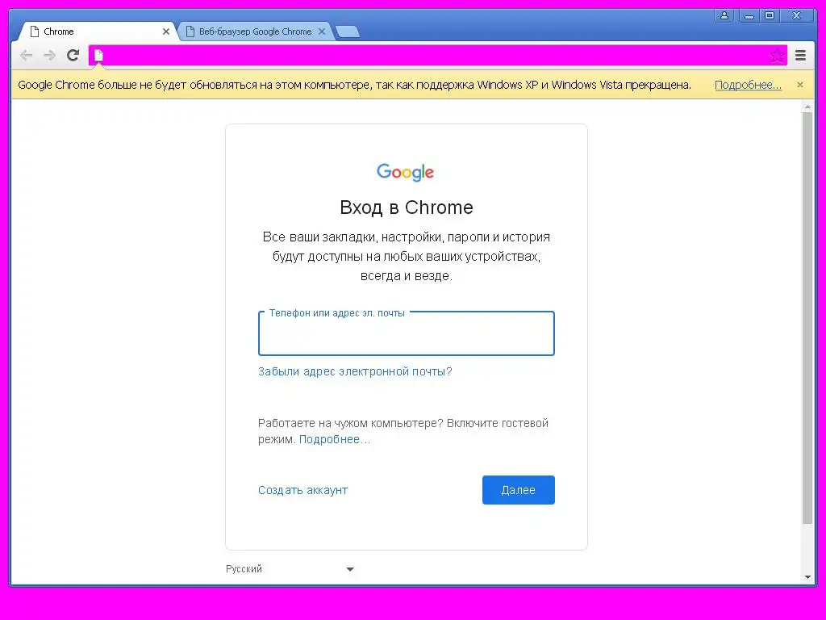
Task: Switch to the Chrome tab
Action: (98, 31)
